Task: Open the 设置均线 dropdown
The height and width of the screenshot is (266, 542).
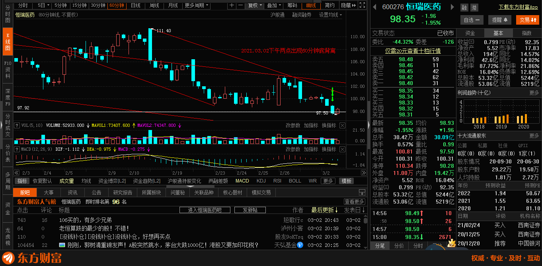Action: pos(330,15)
